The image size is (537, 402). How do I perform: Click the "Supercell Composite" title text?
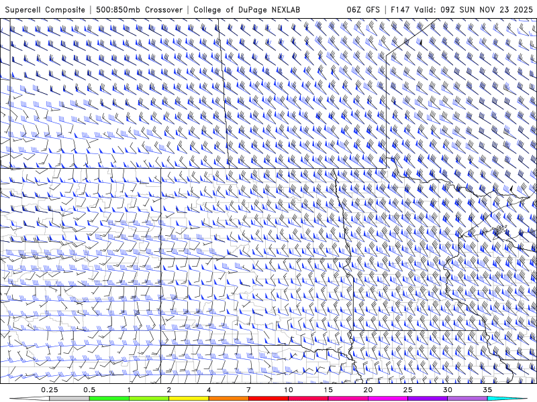[x=45, y=9]
